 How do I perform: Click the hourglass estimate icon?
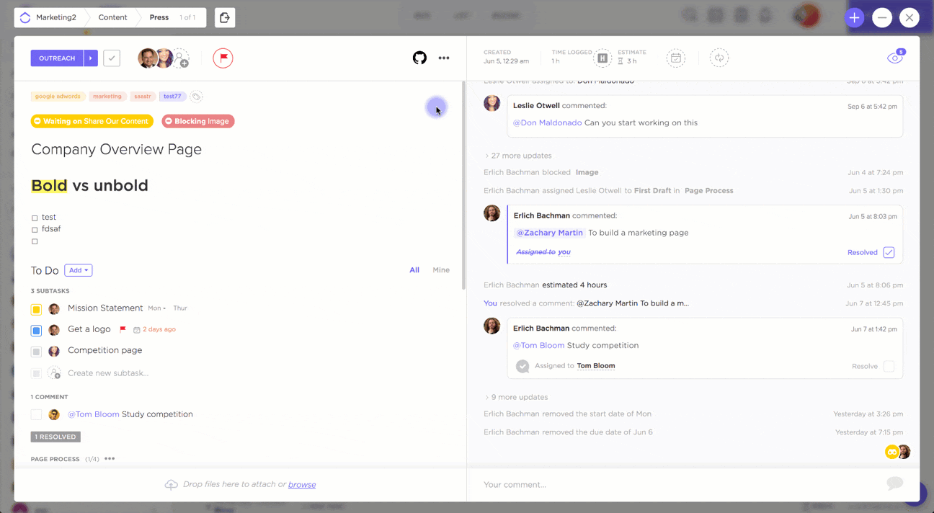coord(621,61)
